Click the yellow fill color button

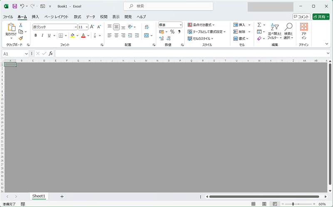point(72,35)
